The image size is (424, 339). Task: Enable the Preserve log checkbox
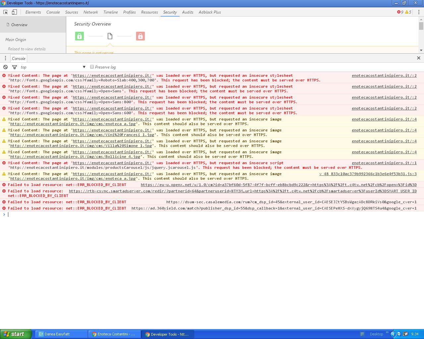(x=92, y=67)
